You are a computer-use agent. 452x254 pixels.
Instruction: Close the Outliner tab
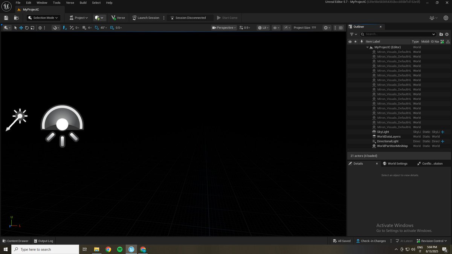380,27
